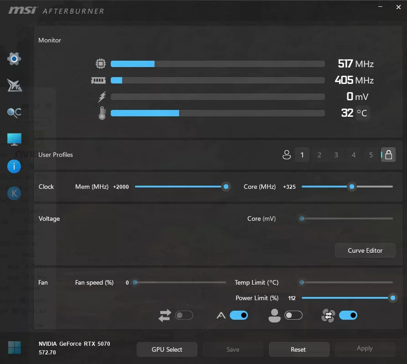Click the user profile person icon
The image size is (407, 364).
[287, 155]
